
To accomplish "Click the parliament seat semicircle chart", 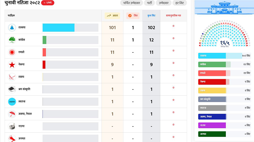I will [225, 34].
